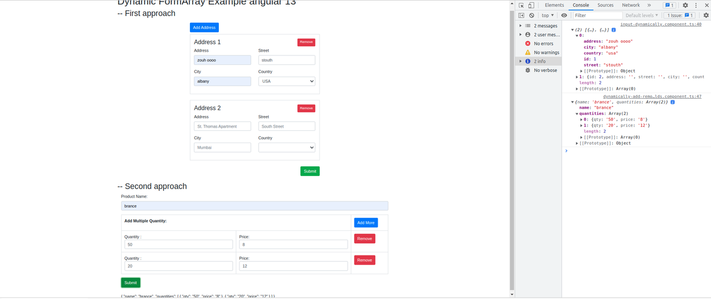
Task: Focus the Price field showing 12
Action: [x=293, y=266]
